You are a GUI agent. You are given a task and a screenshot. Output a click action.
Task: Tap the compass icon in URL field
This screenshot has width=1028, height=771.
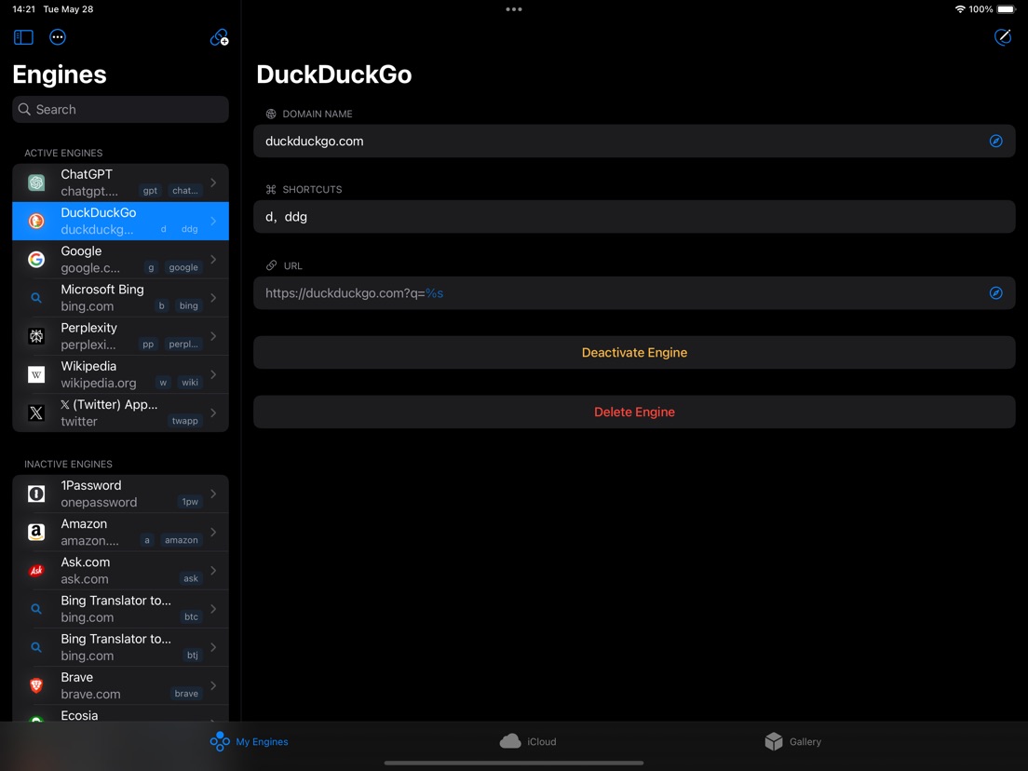point(995,293)
